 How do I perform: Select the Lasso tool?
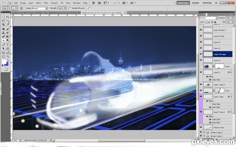pyautogui.click(x=4, y=21)
